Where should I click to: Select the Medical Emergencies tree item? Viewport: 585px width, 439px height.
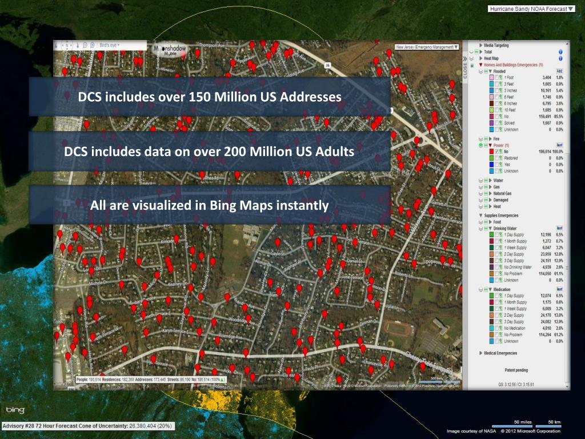(500, 353)
